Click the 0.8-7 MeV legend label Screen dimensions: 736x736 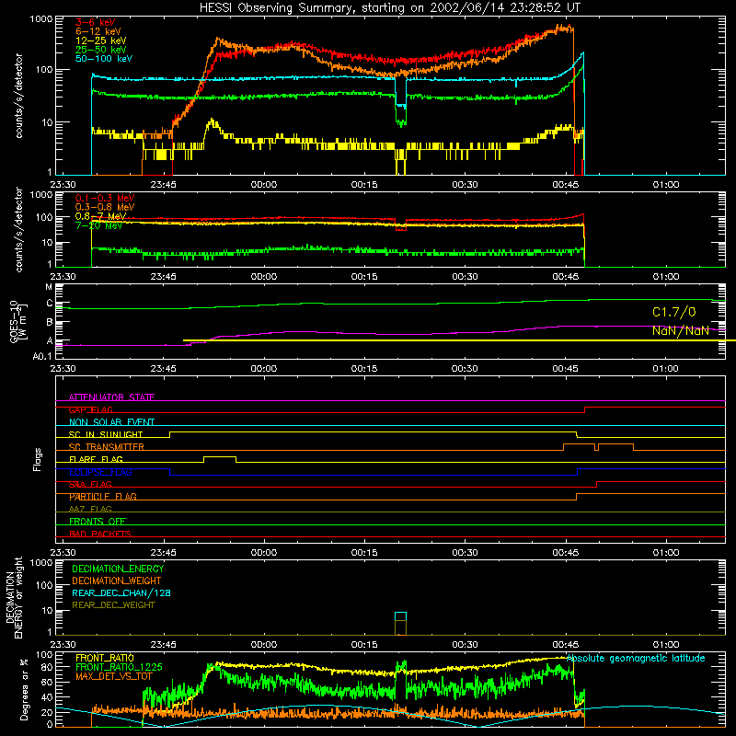(100, 216)
